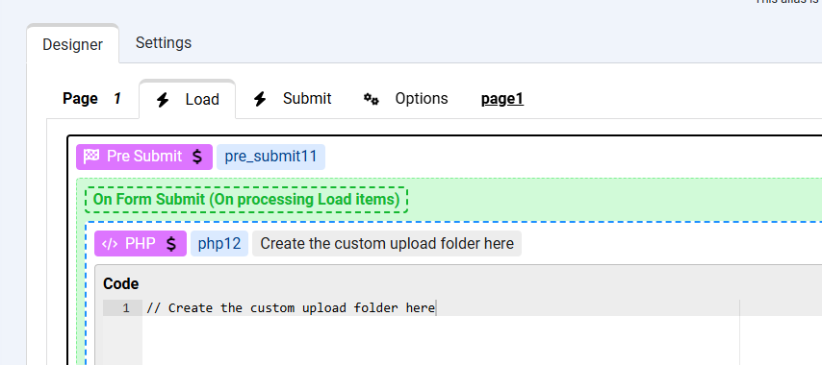Select the Page 1 label

pos(91,98)
